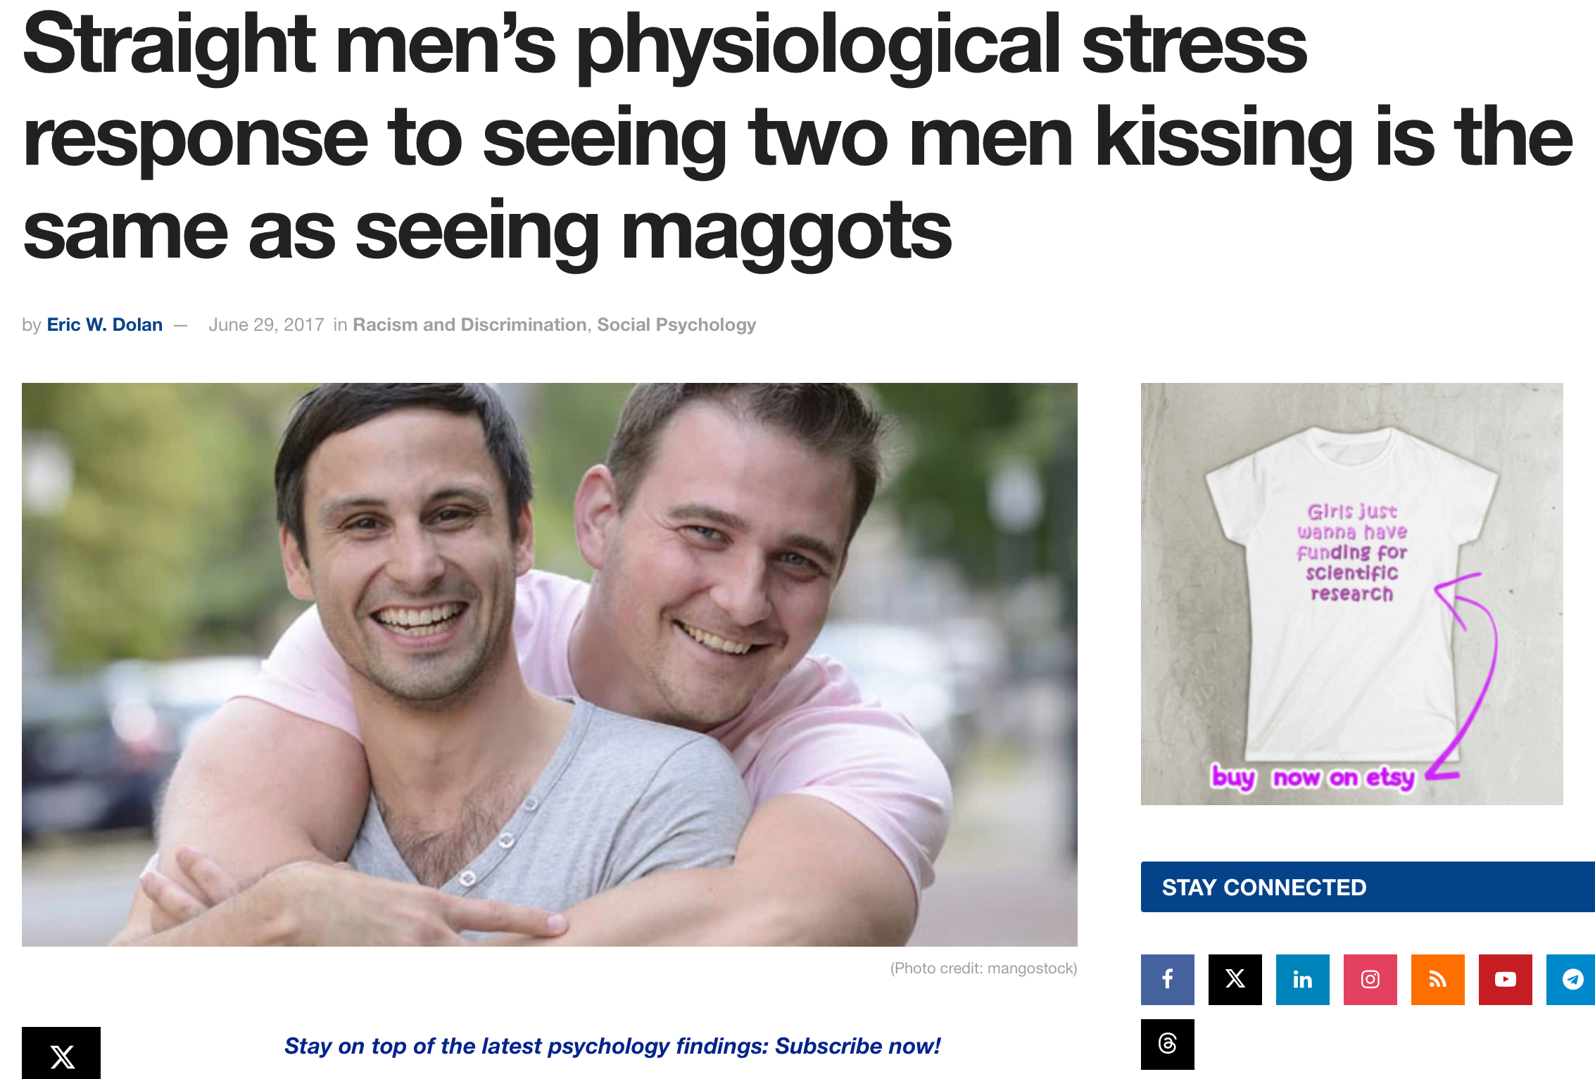The height and width of the screenshot is (1079, 1595).
Task: Share article via black X button
Action: pos(61,1053)
